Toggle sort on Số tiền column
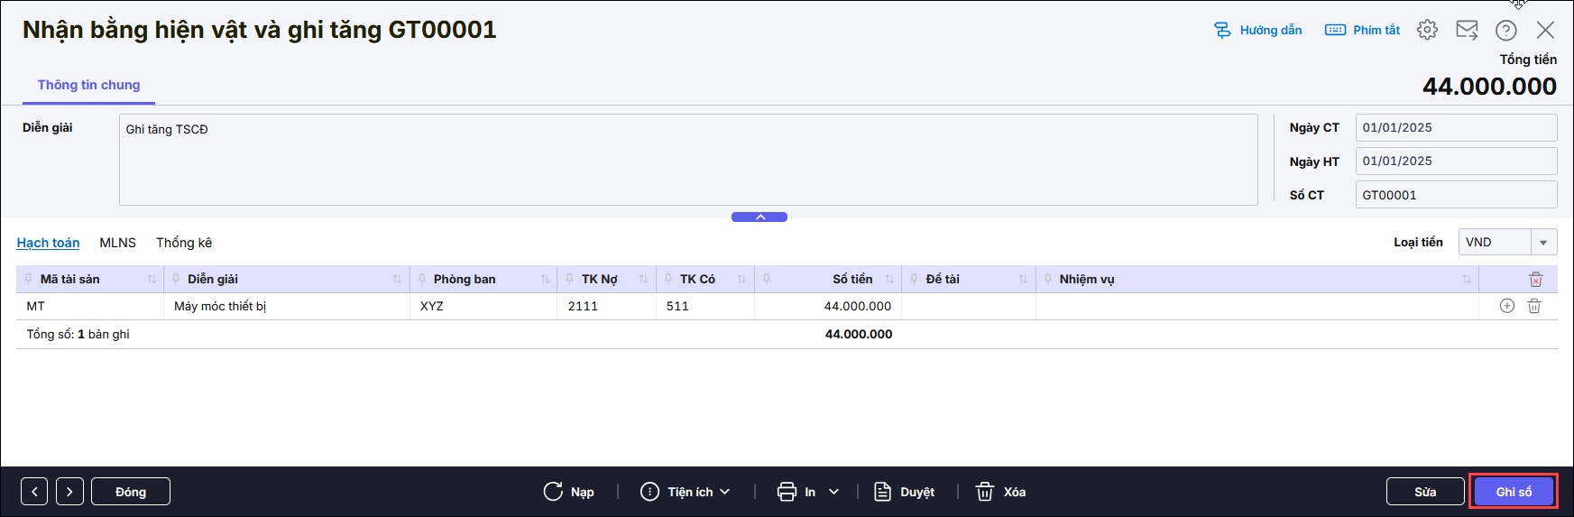 (x=889, y=280)
